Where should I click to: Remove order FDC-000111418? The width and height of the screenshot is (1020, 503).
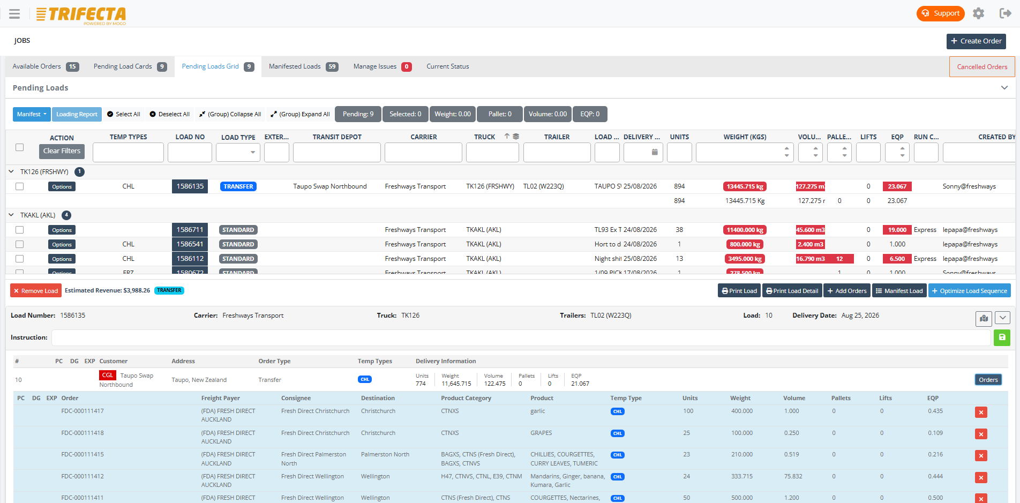tap(981, 434)
